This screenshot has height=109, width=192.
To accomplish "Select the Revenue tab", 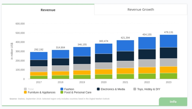I will (x=48, y=10).
